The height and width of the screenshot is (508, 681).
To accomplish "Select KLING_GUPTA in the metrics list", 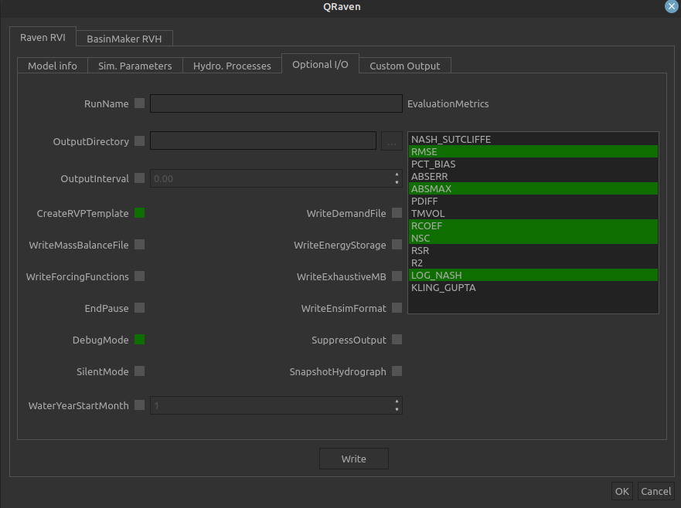I will click(533, 288).
